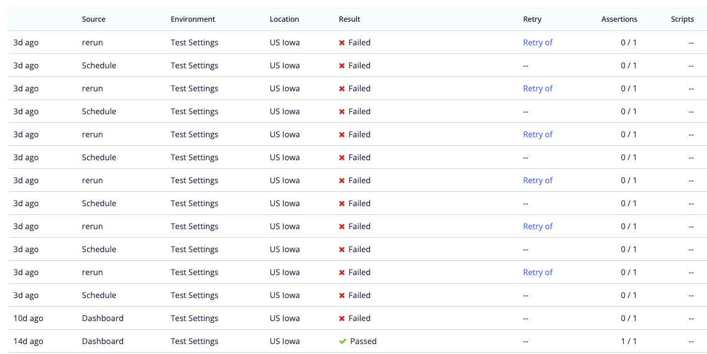
Task: Click Failed text in 10d ago row
Action: 359,319
